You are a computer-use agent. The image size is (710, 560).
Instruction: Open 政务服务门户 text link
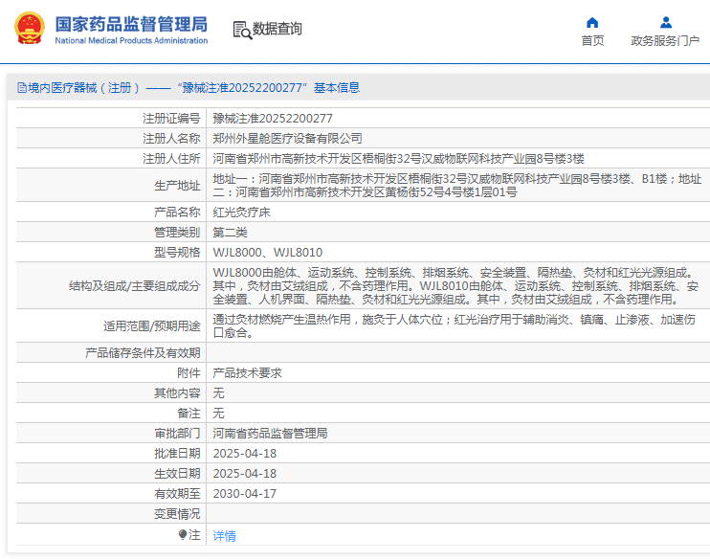click(x=665, y=41)
